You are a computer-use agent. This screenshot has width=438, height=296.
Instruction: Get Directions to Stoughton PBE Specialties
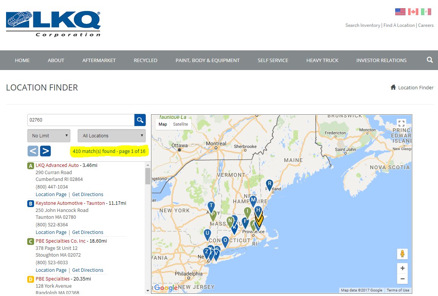coord(88,270)
